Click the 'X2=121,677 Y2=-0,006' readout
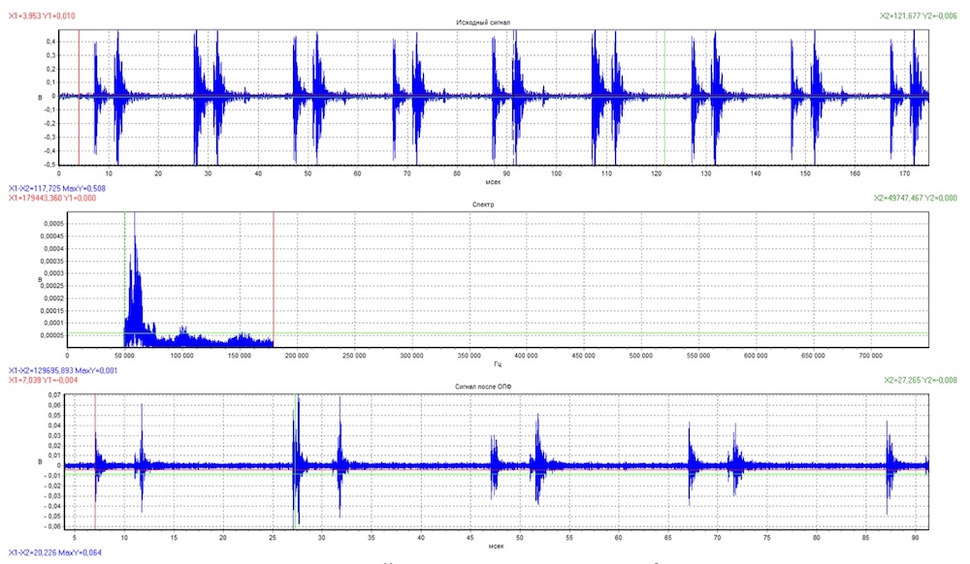The height and width of the screenshot is (564, 970). (x=919, y=16)
